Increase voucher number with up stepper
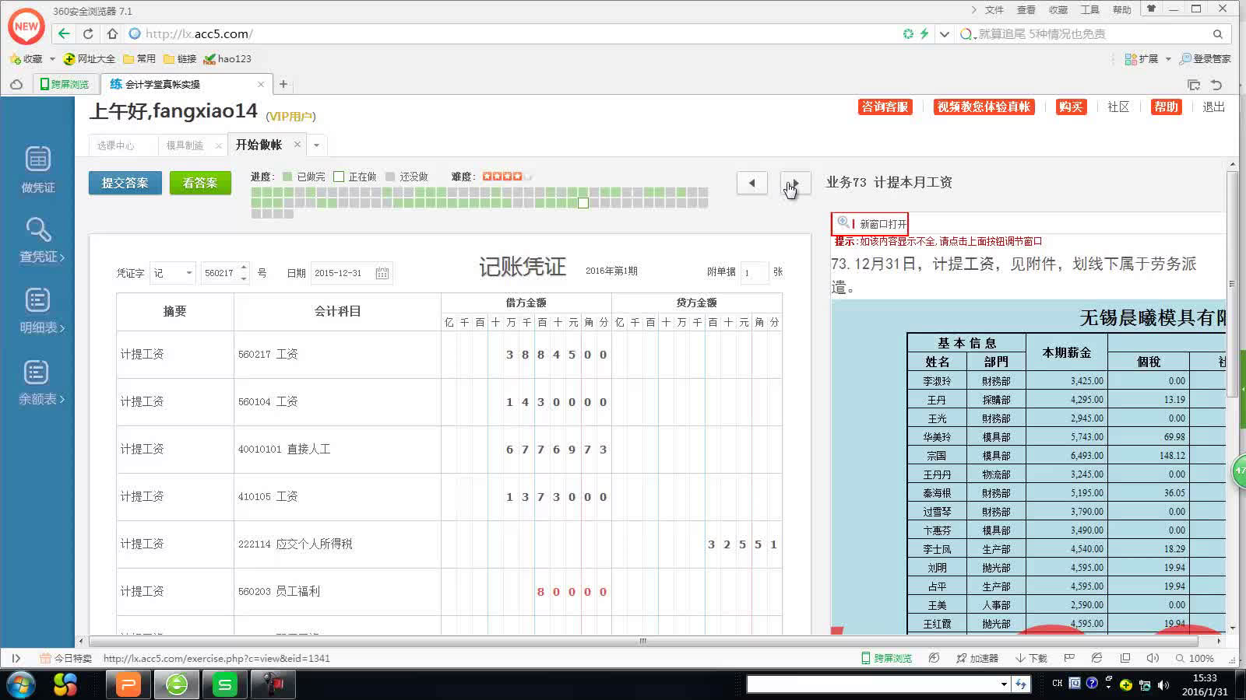The image size is (1246, 700). click(244, 268)
